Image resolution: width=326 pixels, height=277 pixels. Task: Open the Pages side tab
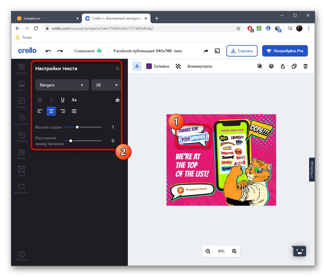(312, 169)
